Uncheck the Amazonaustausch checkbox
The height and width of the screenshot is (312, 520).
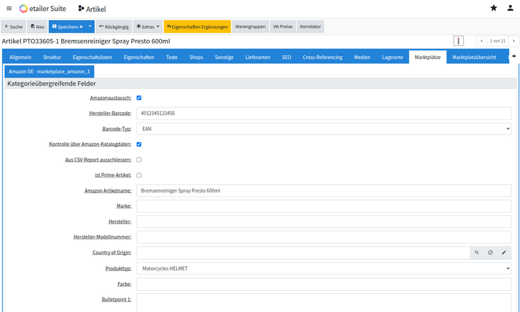[138, 98]
